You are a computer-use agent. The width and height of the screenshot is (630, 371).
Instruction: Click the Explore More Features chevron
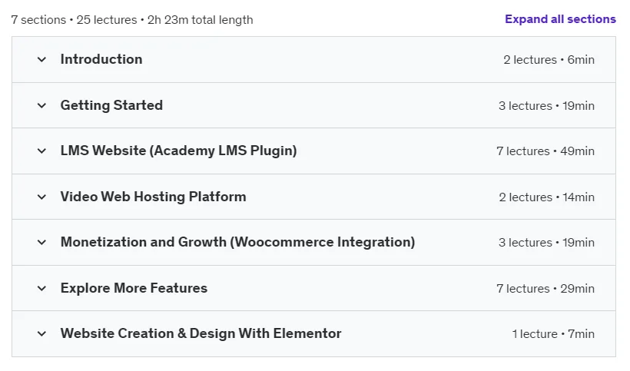[x=41, y=288]
